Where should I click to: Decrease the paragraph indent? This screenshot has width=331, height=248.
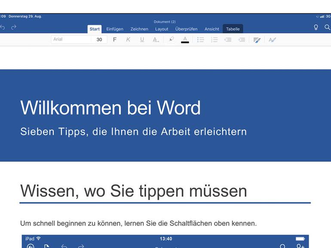[228, 39]
